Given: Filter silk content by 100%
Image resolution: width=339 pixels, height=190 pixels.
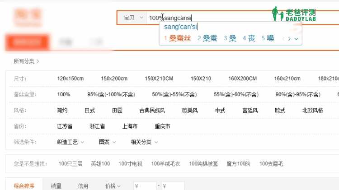Looking at the screenshot, I should (x=64, y=94).
